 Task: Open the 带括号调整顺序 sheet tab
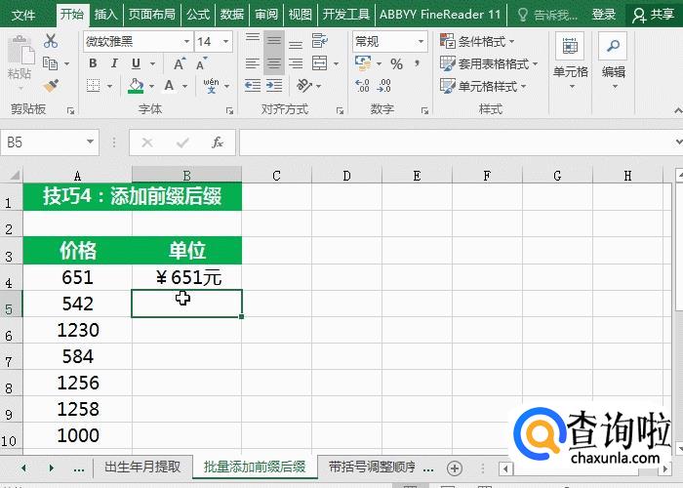[372, 468]
